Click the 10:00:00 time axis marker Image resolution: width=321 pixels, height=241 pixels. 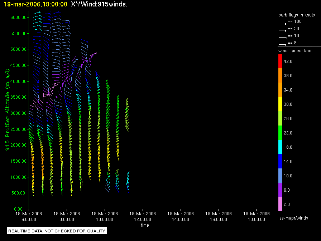pyautogui.click(x=105, y=220)
